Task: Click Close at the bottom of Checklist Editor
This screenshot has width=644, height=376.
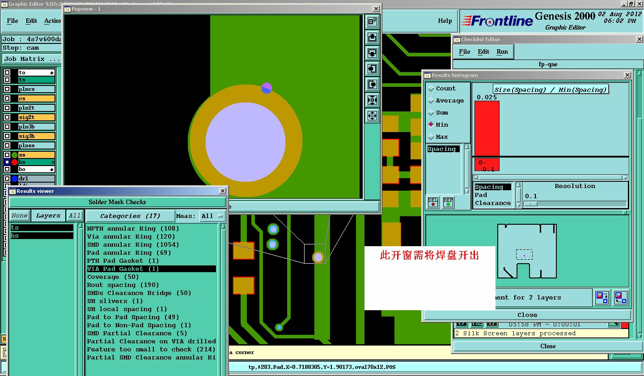Action: [x=548, y=346]
